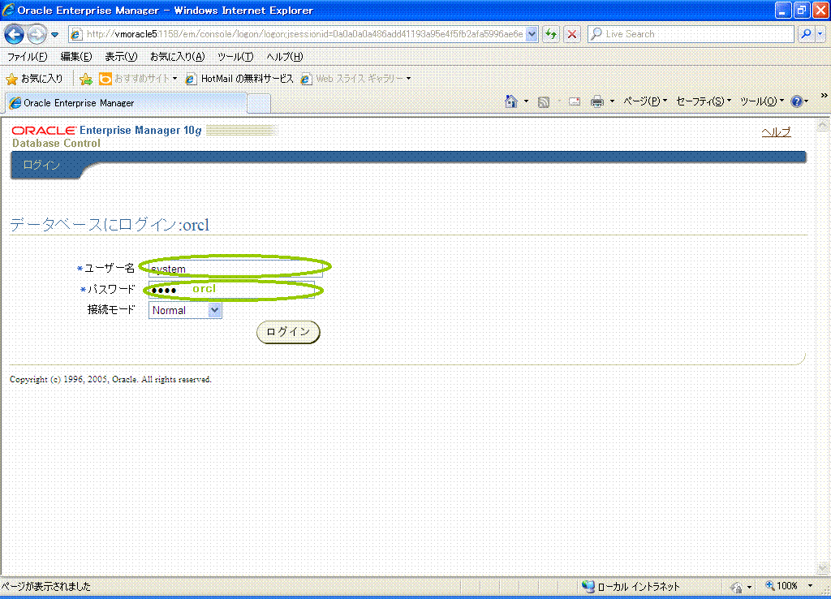The height and width of the screenshot is (599, 831).
Task: Expand the Home button dropdown arrow
Action: (526, 101)
